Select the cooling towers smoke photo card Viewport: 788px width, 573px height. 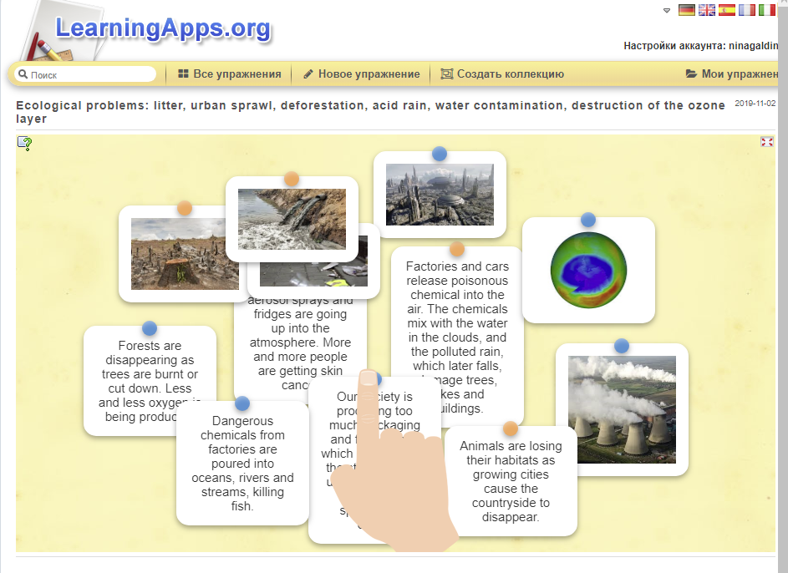[x=622, y=409]
